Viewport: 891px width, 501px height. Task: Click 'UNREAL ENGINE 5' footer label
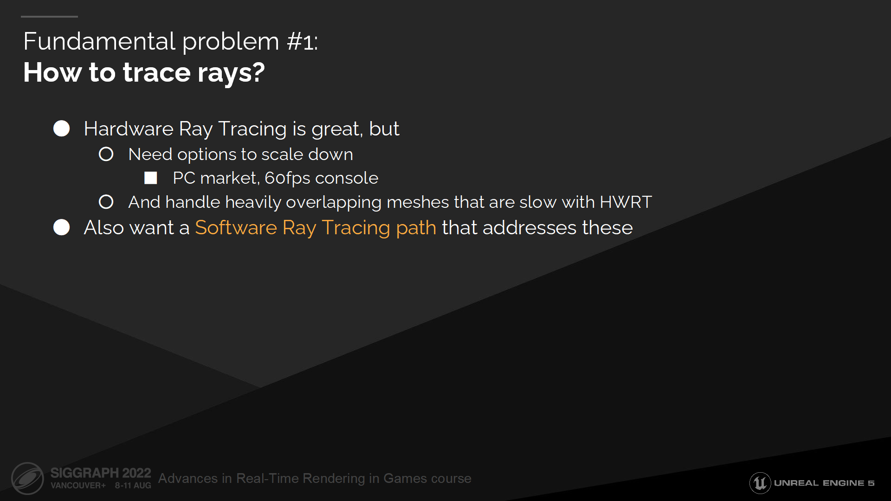coord(824,483)
